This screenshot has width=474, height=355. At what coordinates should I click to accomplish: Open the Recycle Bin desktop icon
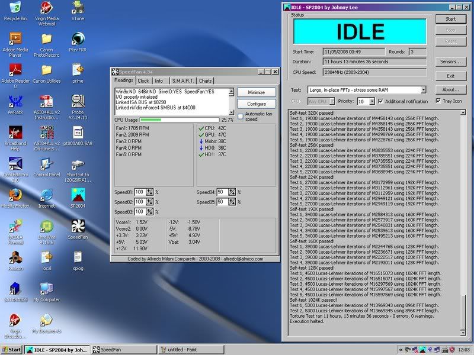15,11
